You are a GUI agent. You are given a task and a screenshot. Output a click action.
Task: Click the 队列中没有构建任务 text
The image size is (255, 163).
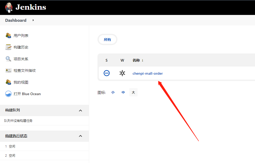(x=18, y=121)
